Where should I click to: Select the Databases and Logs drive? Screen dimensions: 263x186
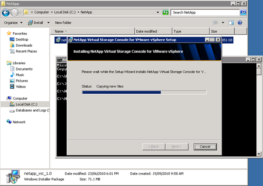pyautogui.click(x=32, y=110)
